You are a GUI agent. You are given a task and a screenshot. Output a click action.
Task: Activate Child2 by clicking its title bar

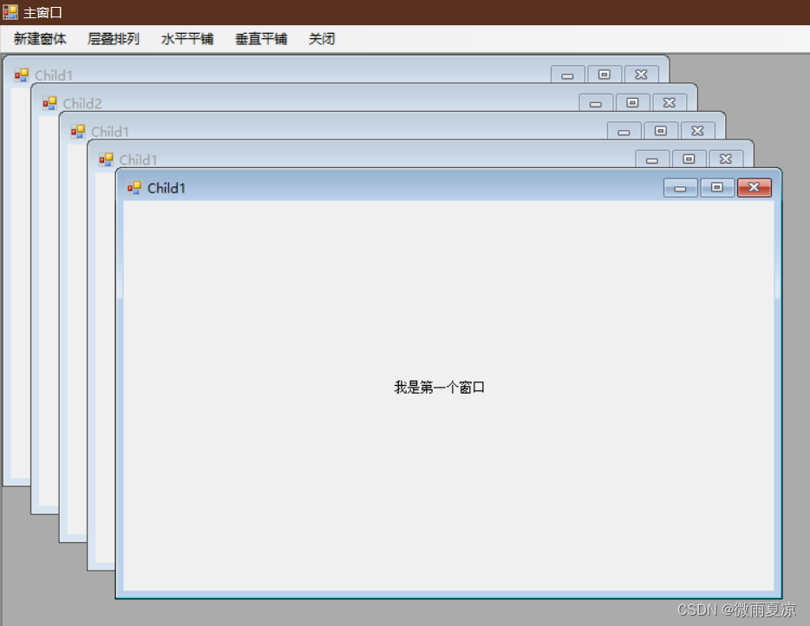click(x=260, y=102)
